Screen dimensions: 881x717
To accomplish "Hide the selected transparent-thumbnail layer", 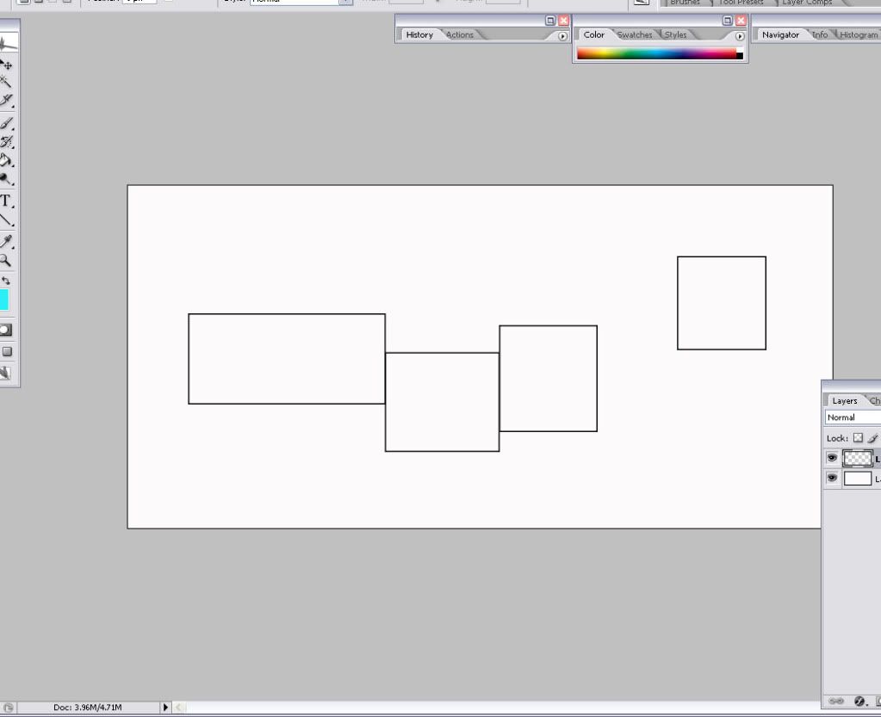I will click(832, 458).
